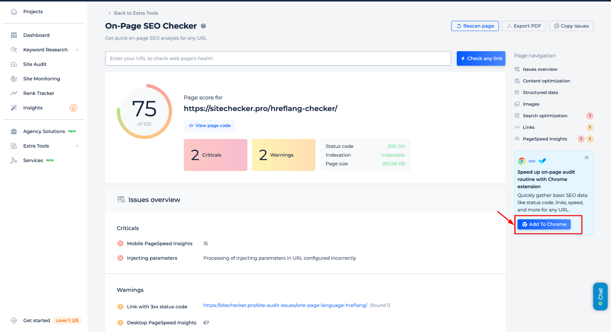Click the Images navigation icon
Screen dimensions: 611x332
click(x=517, y=104)
